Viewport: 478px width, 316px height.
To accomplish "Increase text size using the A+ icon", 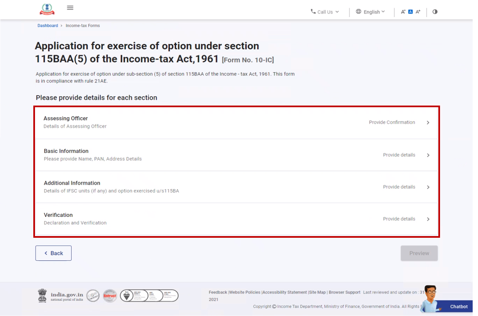I will pos(418,11).
